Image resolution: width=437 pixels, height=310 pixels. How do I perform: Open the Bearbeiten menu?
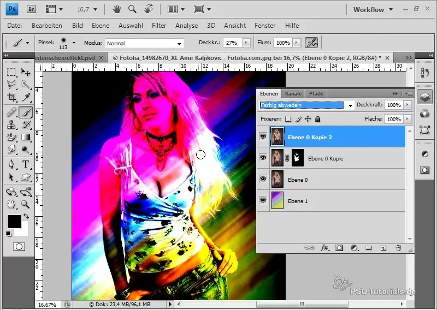pos(47,25)
